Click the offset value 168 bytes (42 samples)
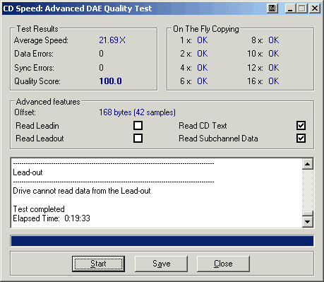Screen dimensions: 324x282 pos(137,112)
